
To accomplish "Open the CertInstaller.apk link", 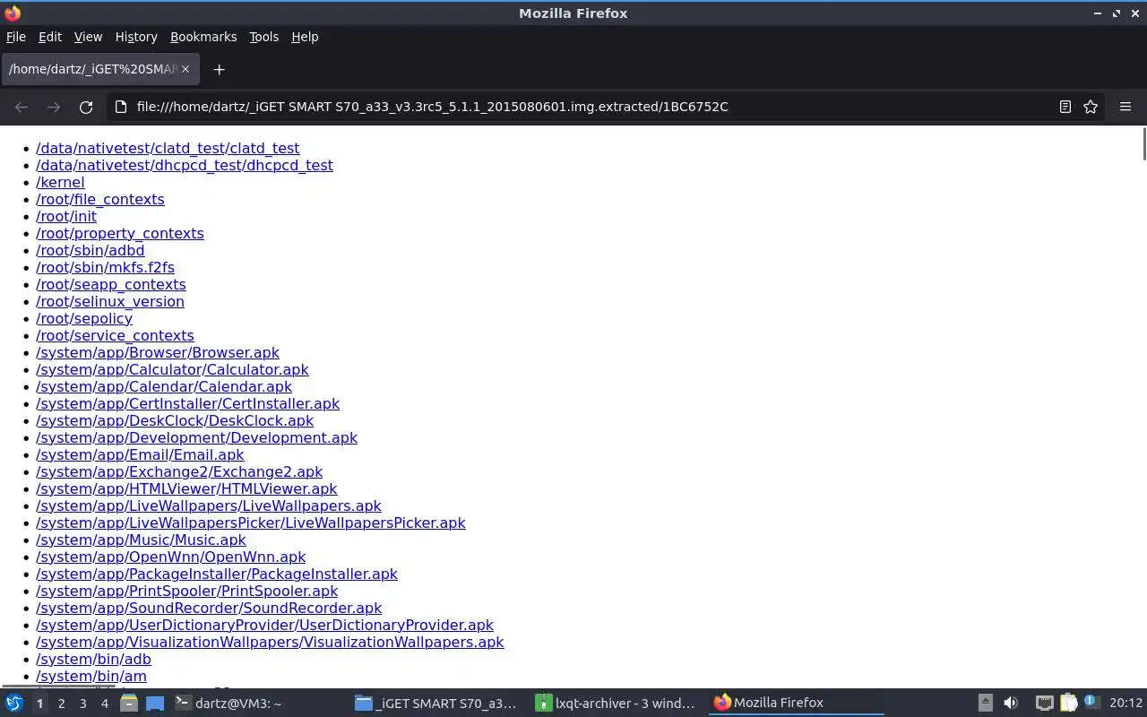I will tap(188, 403).
